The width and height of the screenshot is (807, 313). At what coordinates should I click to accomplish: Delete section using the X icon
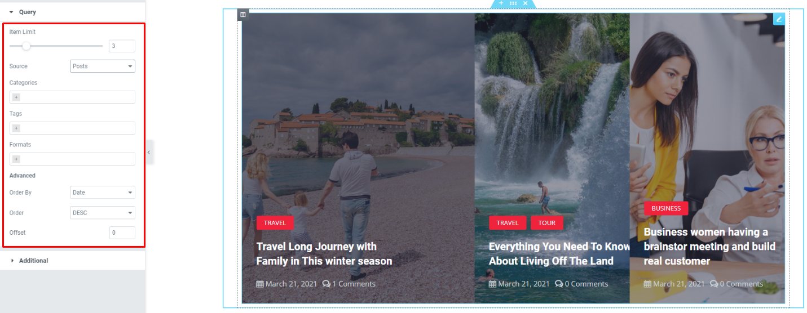[x=525, y=3]
